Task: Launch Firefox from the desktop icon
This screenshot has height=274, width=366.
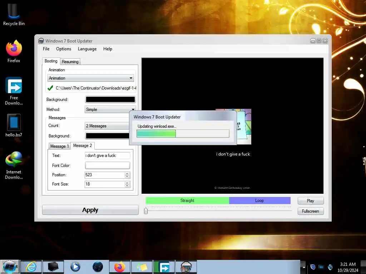Action: tap(14, 51)
